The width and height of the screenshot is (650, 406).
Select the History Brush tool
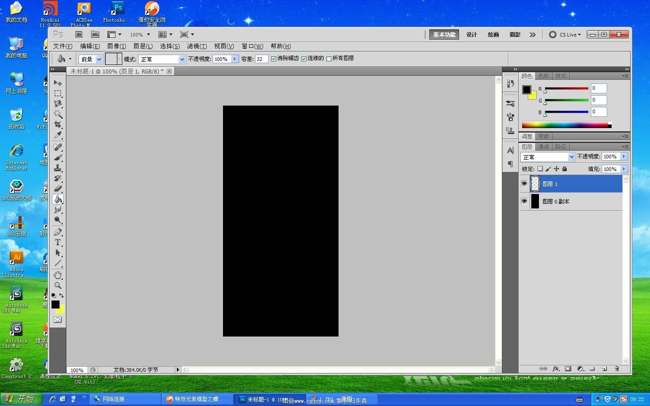[58, 178]
